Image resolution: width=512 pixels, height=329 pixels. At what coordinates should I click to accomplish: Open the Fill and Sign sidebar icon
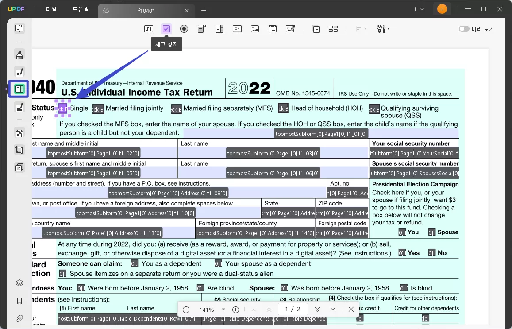(19, 107)
